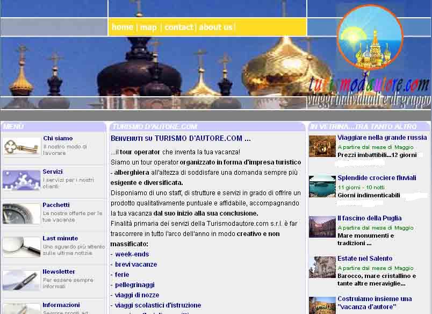Viewport: 432px width, 314px height.
Task: Click 'I servizi per i nostri clienti' description
Action: [68, 183]
